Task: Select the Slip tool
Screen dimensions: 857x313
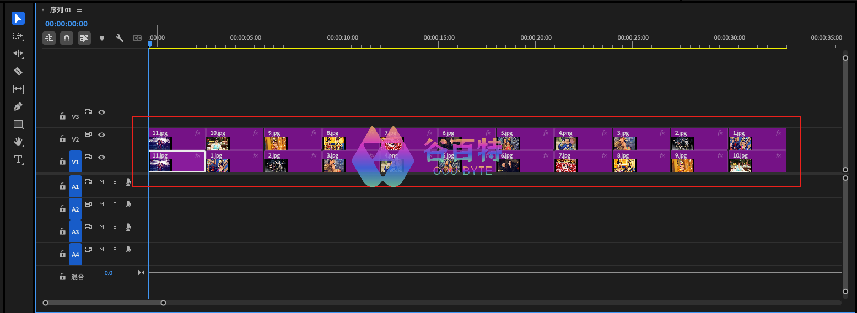Action: 18,89
